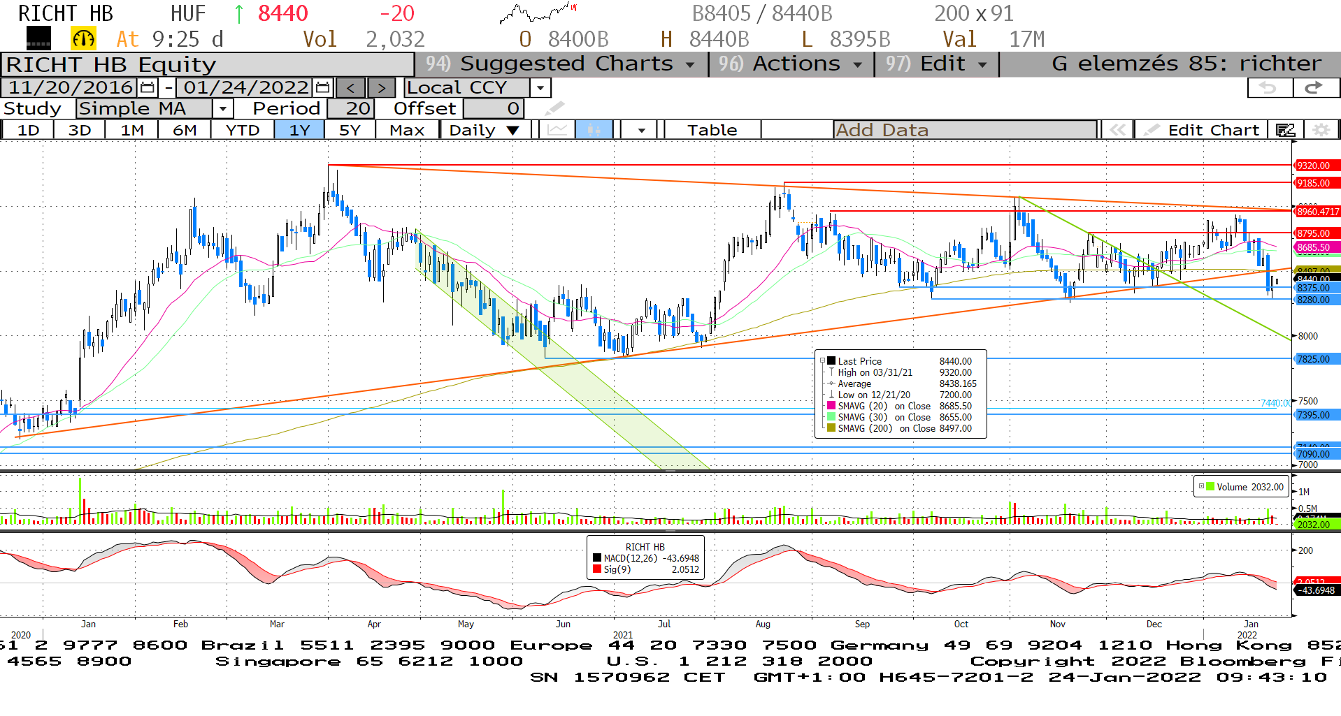
Task: Click the undo arrow icon
Action: coord(1270,88)
